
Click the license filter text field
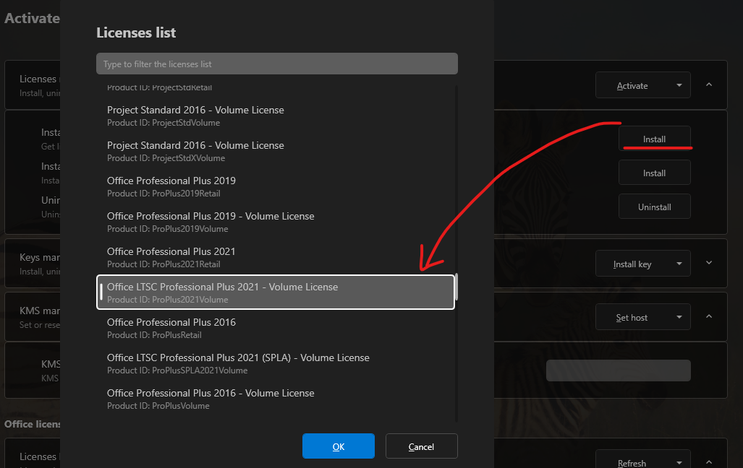click(x=276, y=64)
